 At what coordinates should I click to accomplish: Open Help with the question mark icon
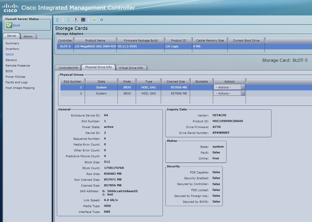tap(94, 20)
